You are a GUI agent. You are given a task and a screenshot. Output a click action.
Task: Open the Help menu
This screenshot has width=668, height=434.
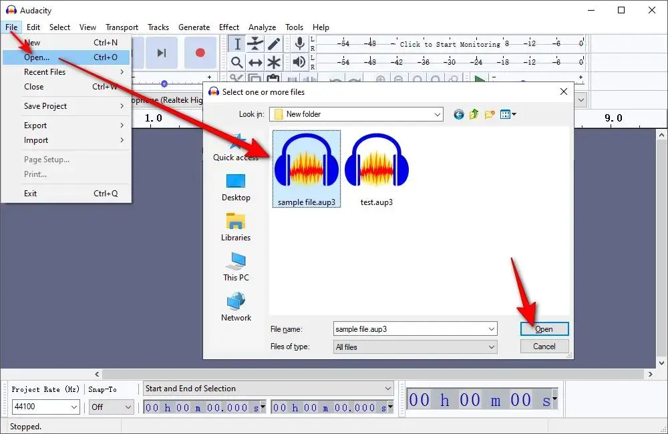click(321, 27)
